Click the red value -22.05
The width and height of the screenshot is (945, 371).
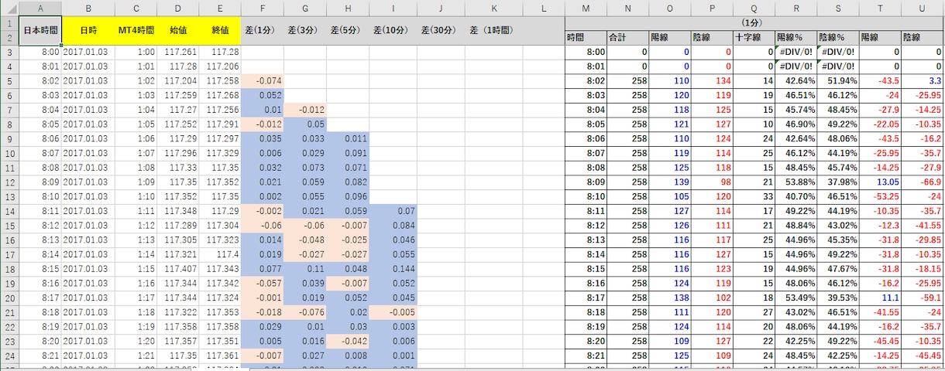(x=880, y=124)
